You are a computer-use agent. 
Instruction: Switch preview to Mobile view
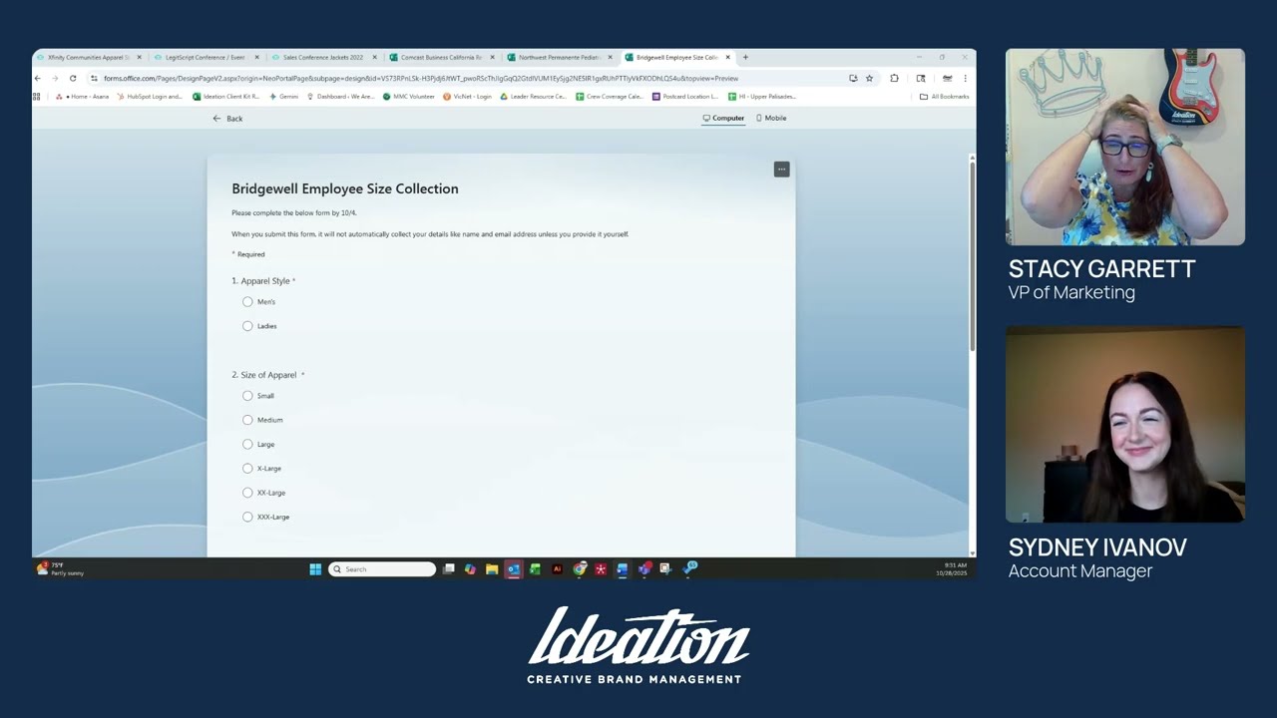coord(771,118)
